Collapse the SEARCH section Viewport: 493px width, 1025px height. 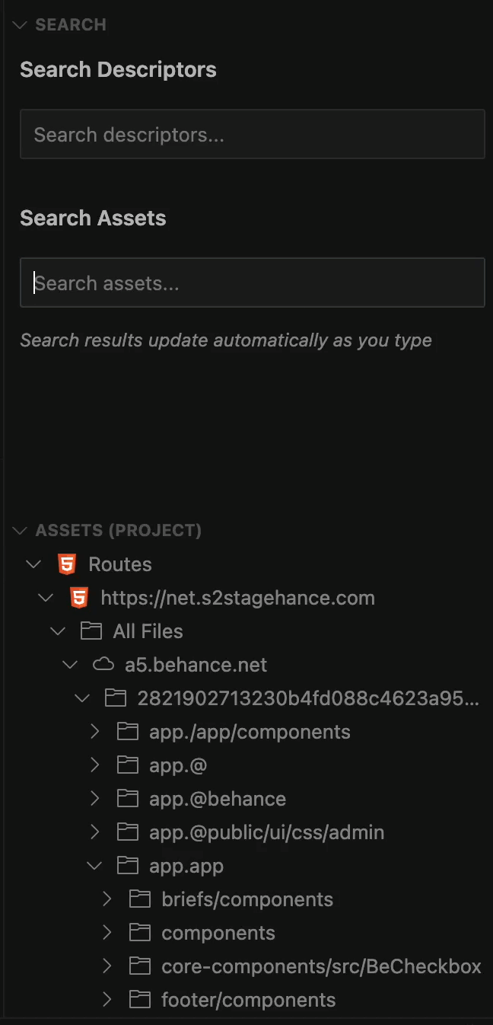(20, 25)
